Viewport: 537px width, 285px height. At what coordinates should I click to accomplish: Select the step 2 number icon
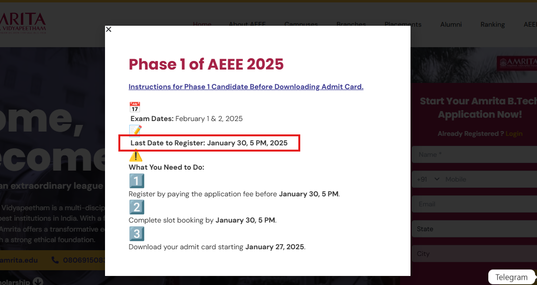[x=137, y=207]
